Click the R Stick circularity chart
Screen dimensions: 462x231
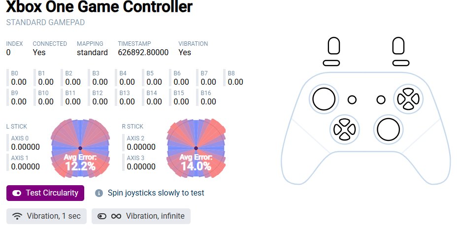click(196, 148)
